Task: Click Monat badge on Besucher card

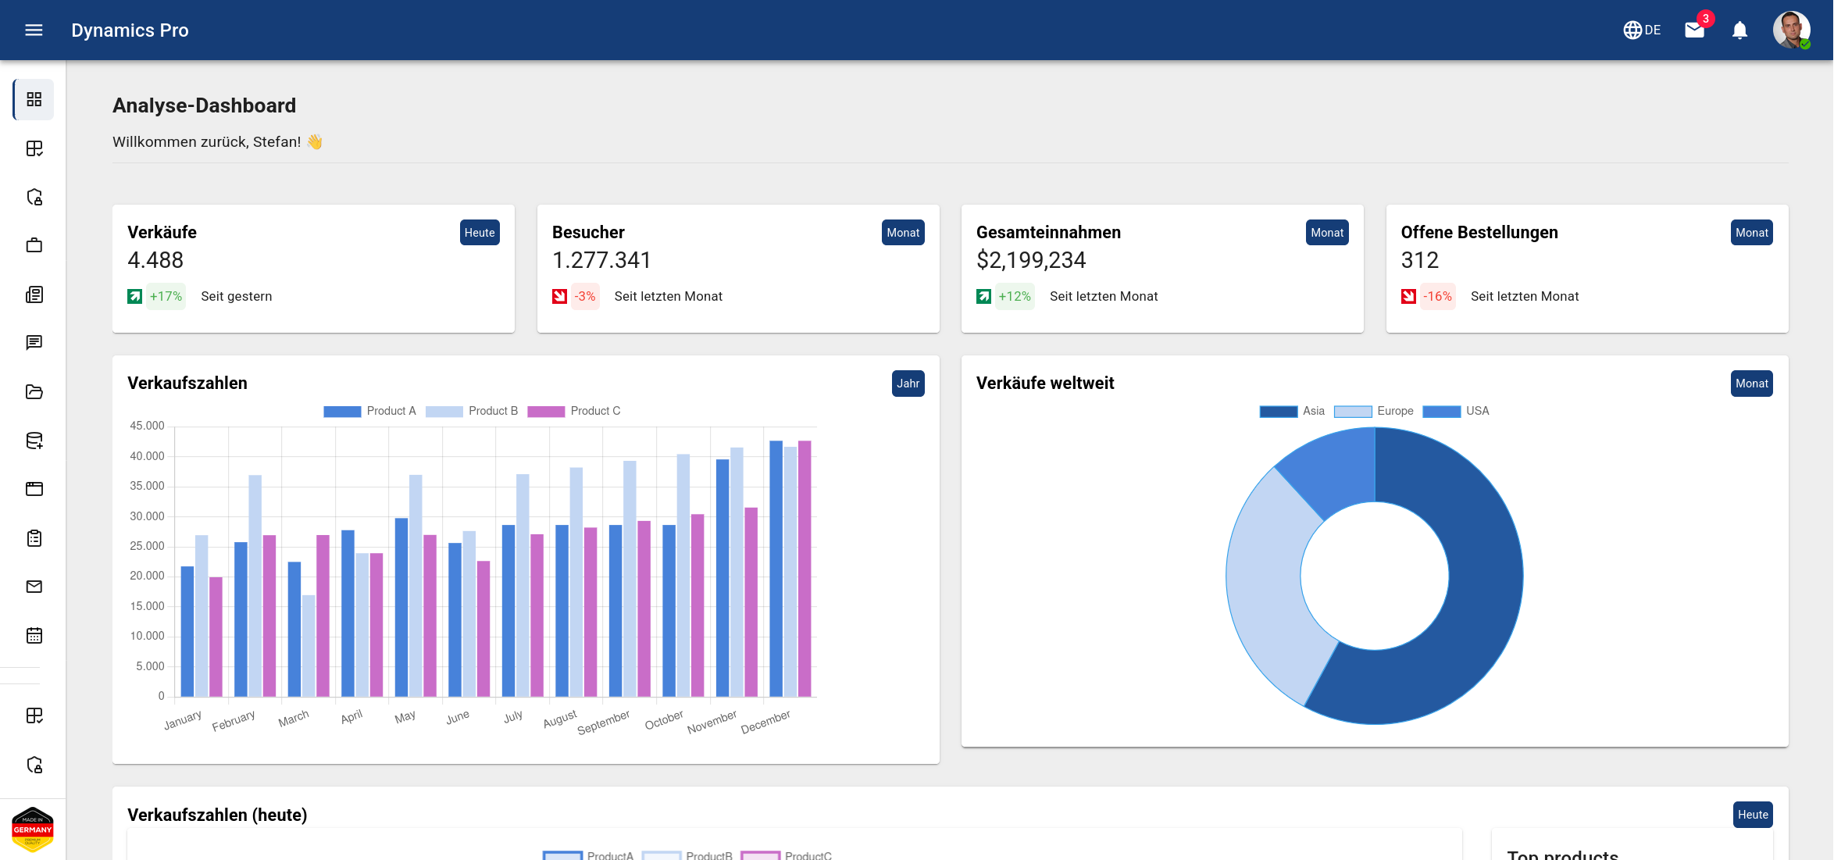Action: pos(903,233)
